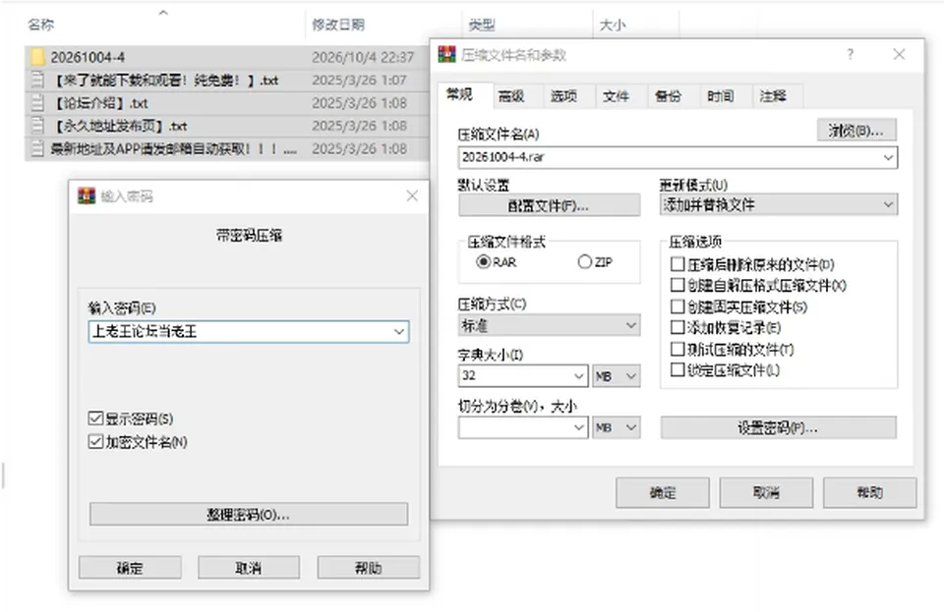
Task: Enable 添加恢复记录 checkbox
Action: coord(678,327)
